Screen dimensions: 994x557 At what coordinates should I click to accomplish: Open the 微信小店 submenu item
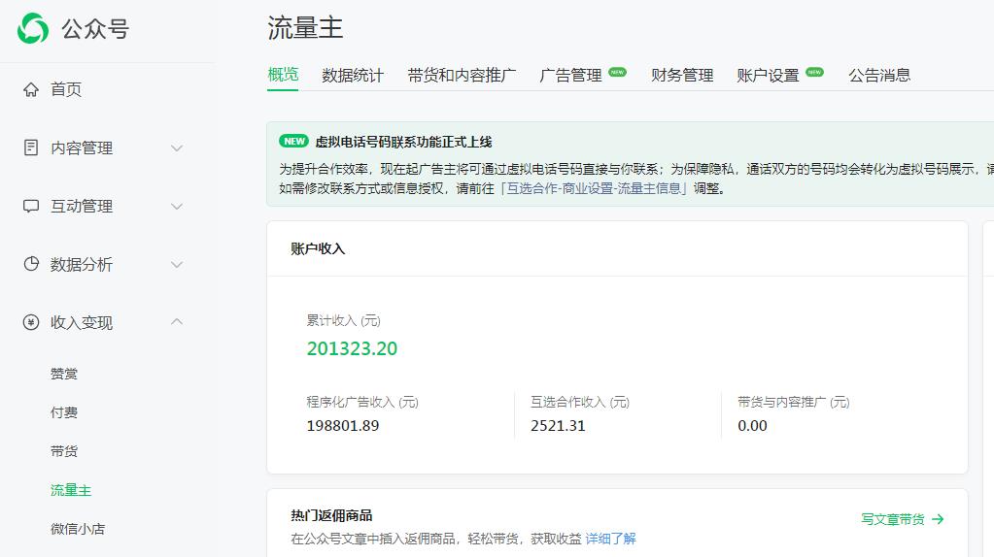click(78, 529)
